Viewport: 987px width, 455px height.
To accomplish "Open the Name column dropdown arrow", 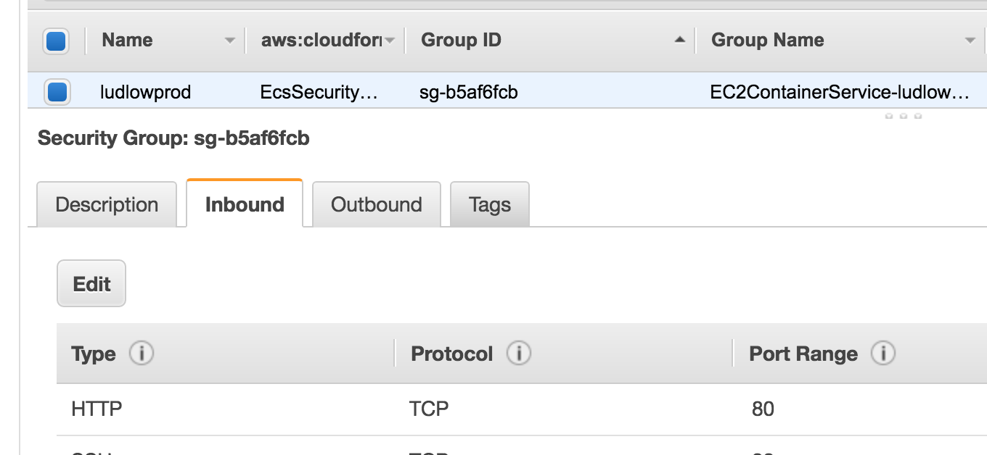I will tap(230, 41).
